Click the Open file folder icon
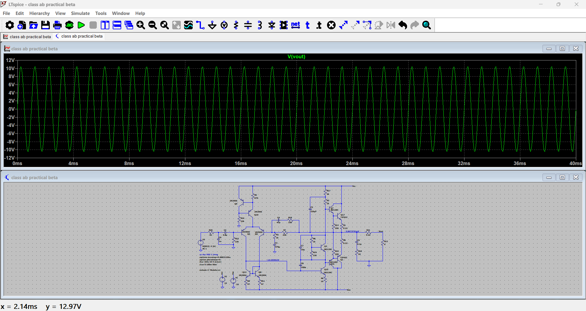The height and width of the screenshot is (311, 586). click(33, 25)
